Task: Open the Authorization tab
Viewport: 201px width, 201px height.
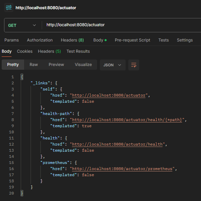Action: click(x=40, y=40)
